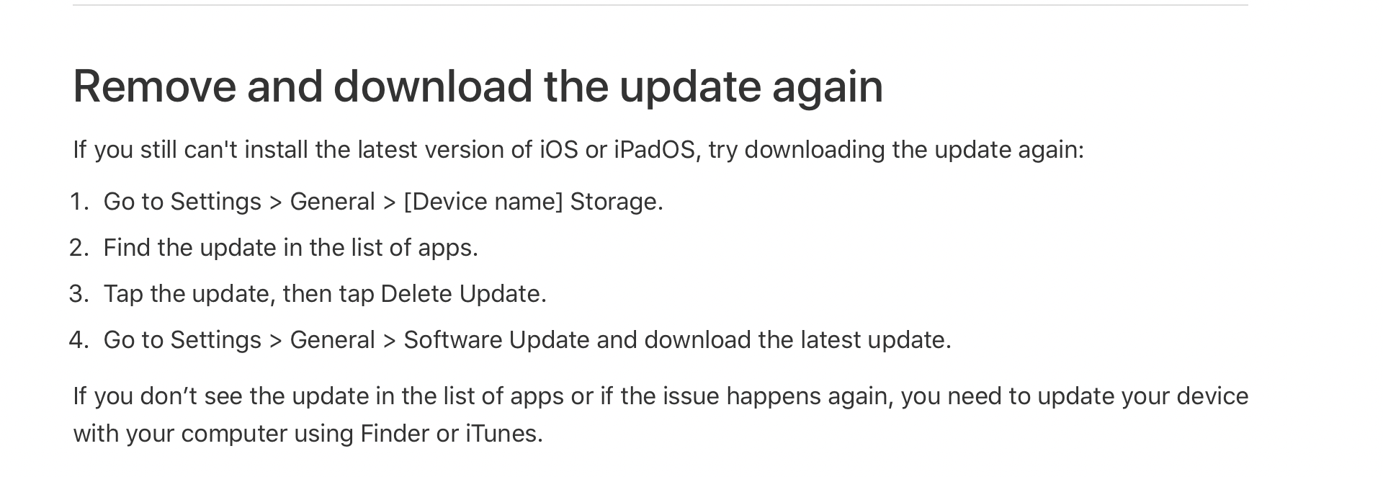Click the closing paragraph about Finder or iTunes
This screenshot has height=477, width=1383.
point(661,415)
